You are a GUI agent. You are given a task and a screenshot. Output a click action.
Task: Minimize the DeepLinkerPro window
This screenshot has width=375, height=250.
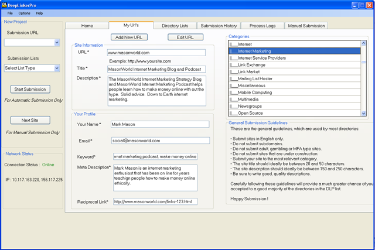click(x=355, y=5)
